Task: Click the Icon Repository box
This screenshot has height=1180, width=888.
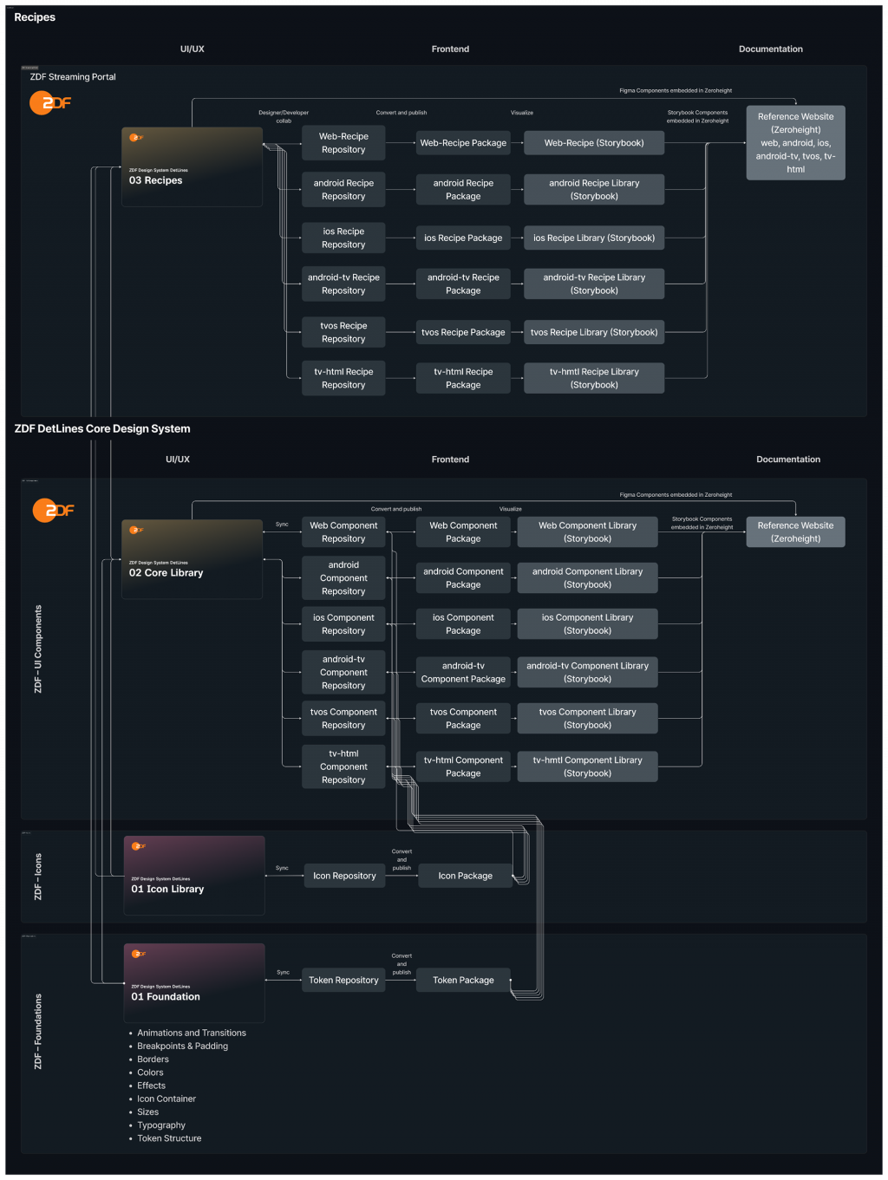Action: [344, 876]
